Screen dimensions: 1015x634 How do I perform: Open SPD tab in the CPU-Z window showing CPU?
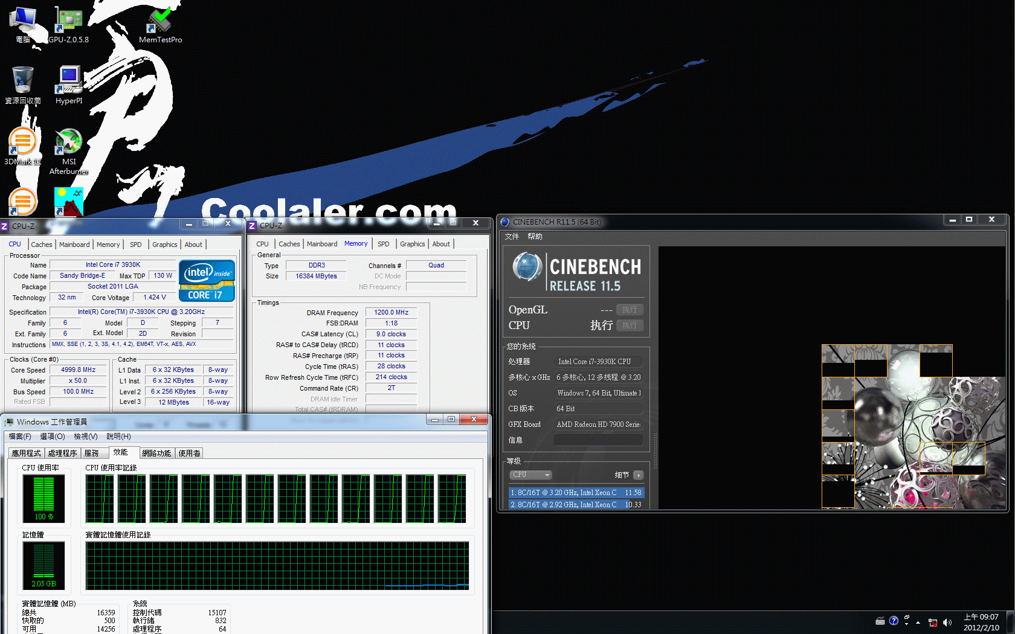[x=136, y=245]
